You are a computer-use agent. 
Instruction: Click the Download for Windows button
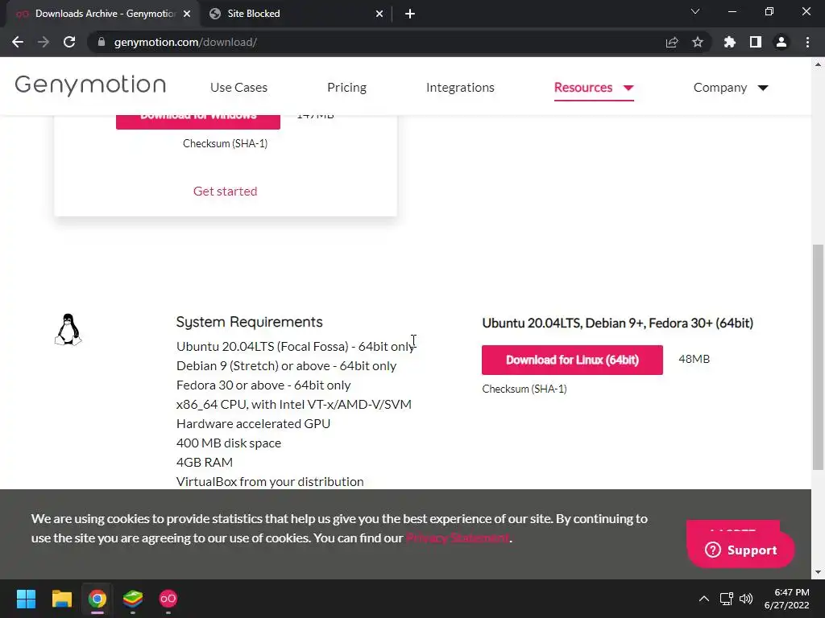tap(198, 122)
